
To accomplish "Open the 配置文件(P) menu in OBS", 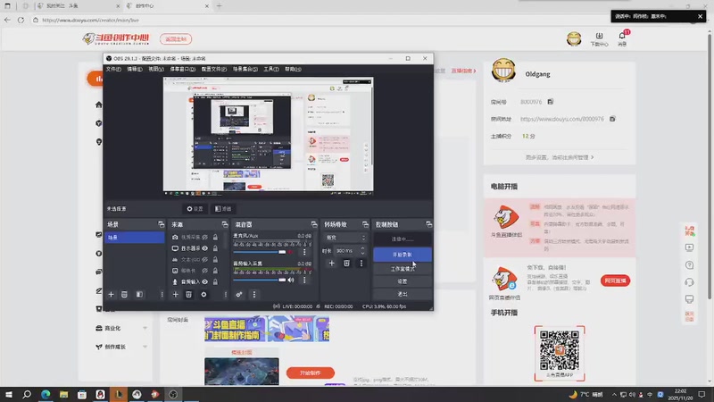I will [x=214, y=70].
